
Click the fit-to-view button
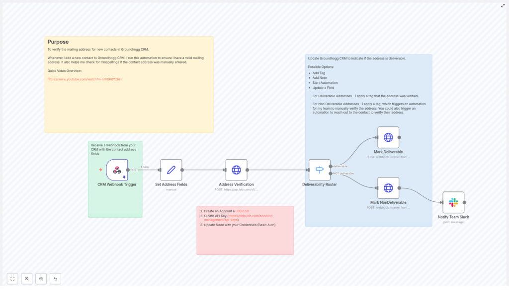pyautogui.click(x=12, y=279)
